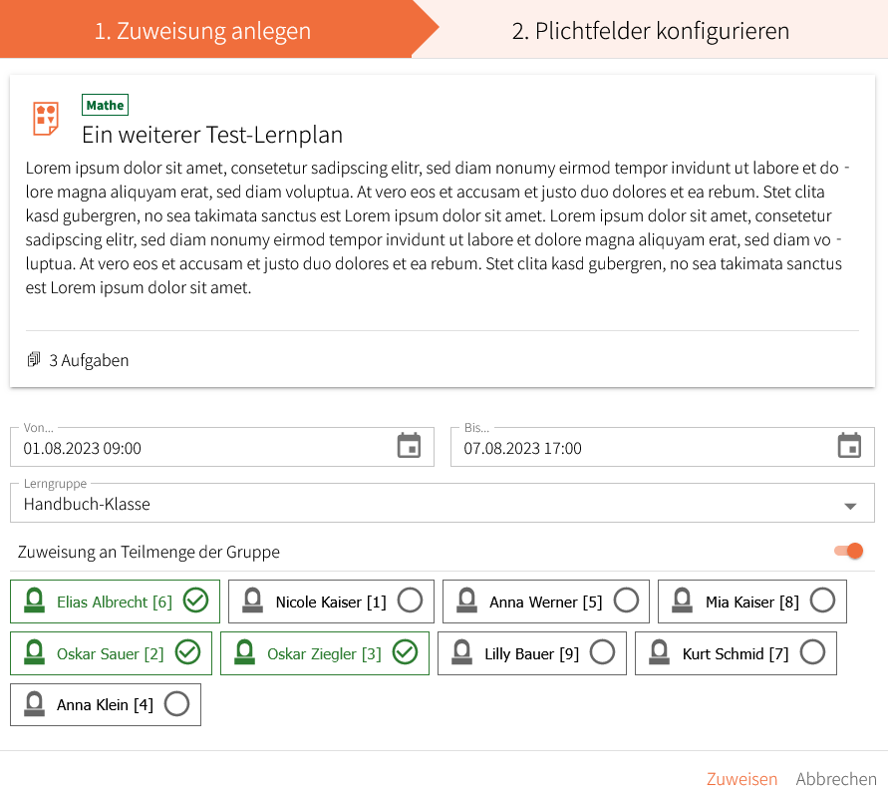Image resolution: width=888 pixels, height=804 pixels.
Task: Click the Aufgaben pages icon
Action: pyautogui.click(x=34, y=359)
